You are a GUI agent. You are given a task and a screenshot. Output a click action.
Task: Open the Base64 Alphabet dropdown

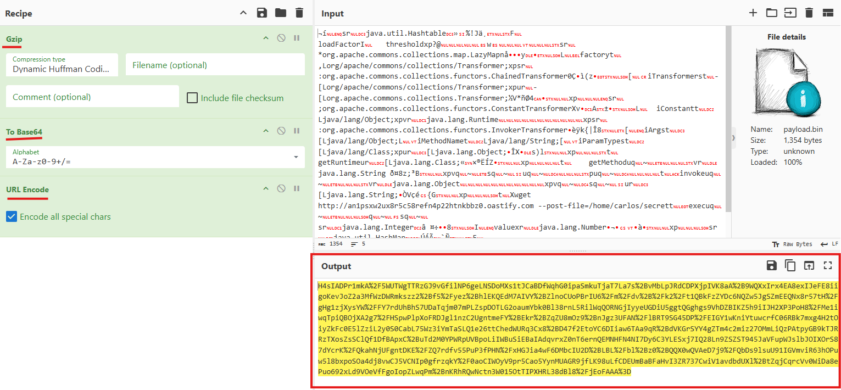pyautogui.click(x=155, y=157)
